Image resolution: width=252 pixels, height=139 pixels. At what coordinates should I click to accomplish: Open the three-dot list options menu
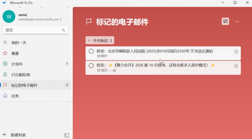[237, 22]
